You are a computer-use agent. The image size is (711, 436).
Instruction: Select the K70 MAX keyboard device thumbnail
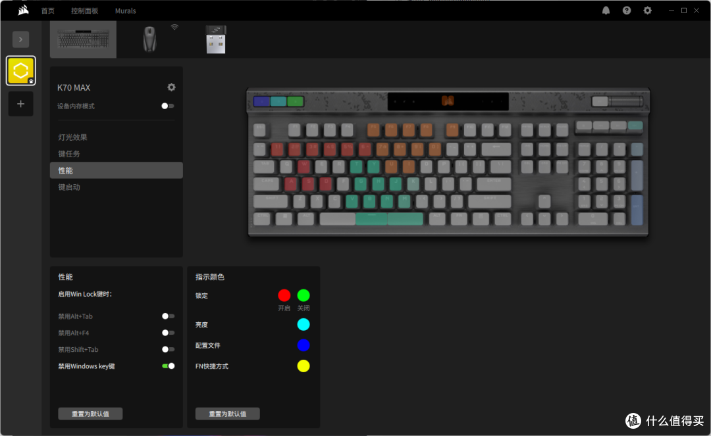pos(83,39)
